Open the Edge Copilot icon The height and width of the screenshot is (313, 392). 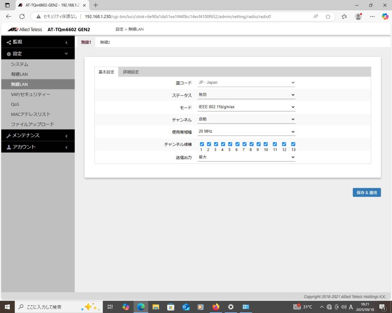point(385,17)
